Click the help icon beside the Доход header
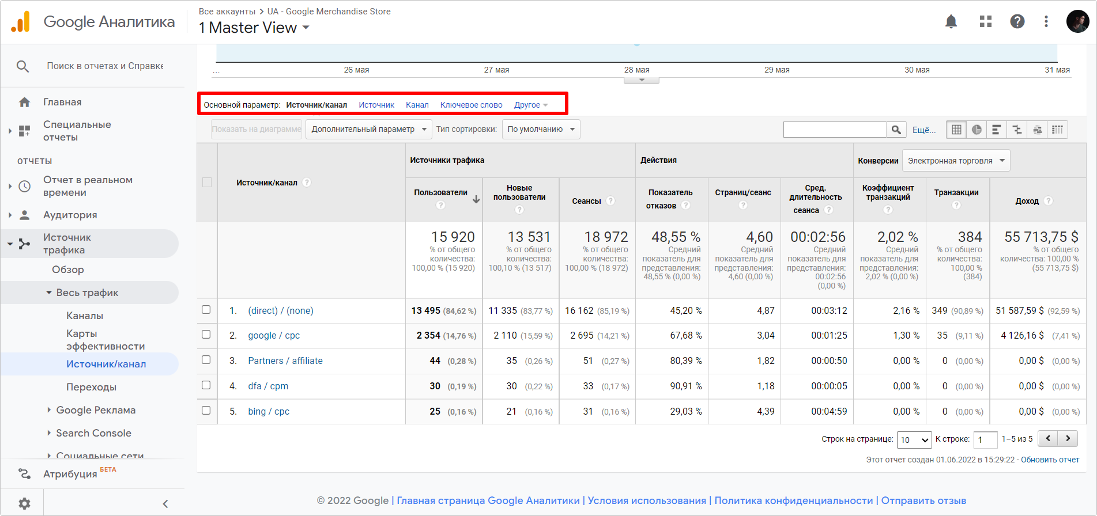The image size is (1097, 516). click(1049, 201)
